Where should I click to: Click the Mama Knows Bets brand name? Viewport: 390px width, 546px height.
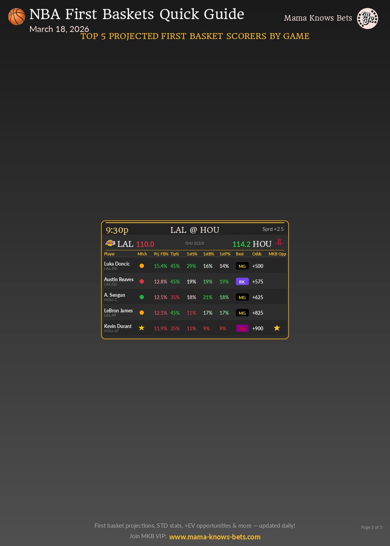(318, 18)
